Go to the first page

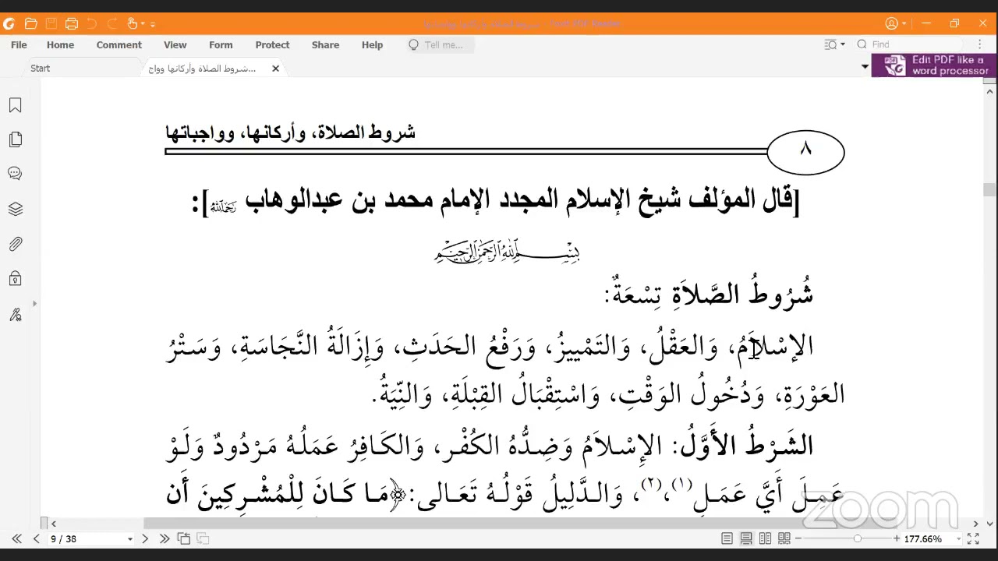tap(16, 538)
